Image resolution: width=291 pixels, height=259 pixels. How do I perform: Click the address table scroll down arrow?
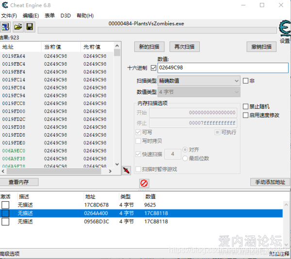[286, 245]
